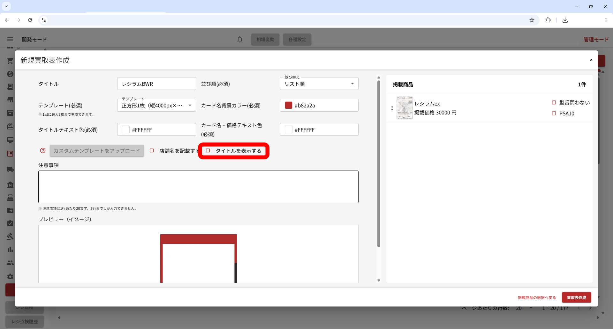This screenshot has width=613, height=329.
Task: Close the 新規買取表作成 dialog
Action: (591, 60)
